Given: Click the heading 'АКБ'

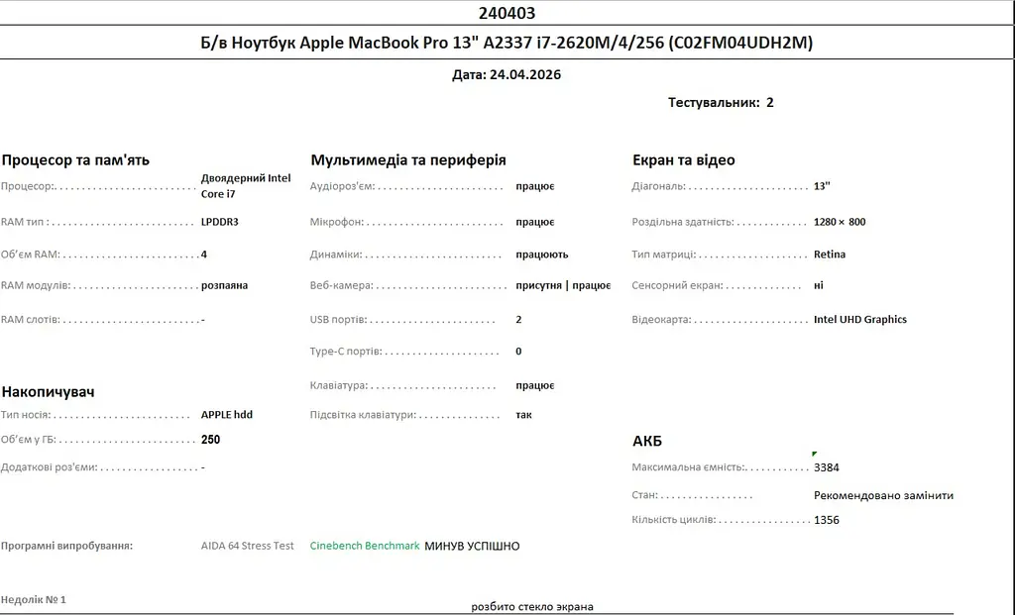Looking at the screenshot, I should [647, 441].
